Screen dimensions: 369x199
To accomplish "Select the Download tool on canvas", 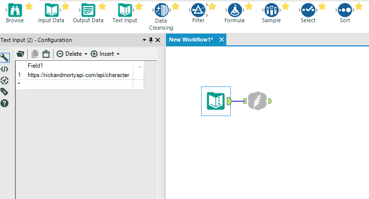I will click(x=257, y=101).
